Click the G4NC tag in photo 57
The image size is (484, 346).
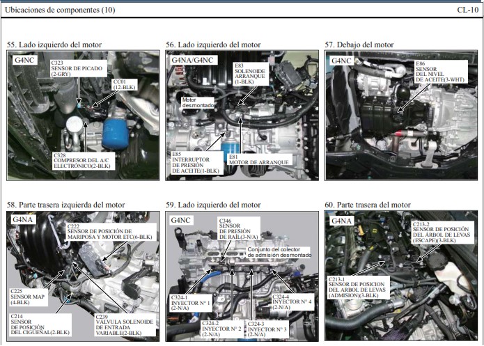click(341, 61)
